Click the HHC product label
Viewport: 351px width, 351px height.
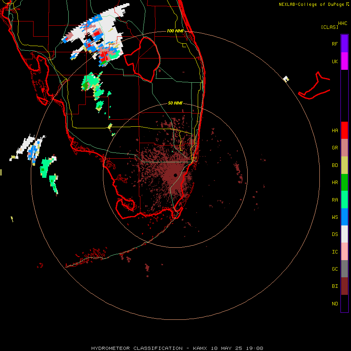click(342, 23)
